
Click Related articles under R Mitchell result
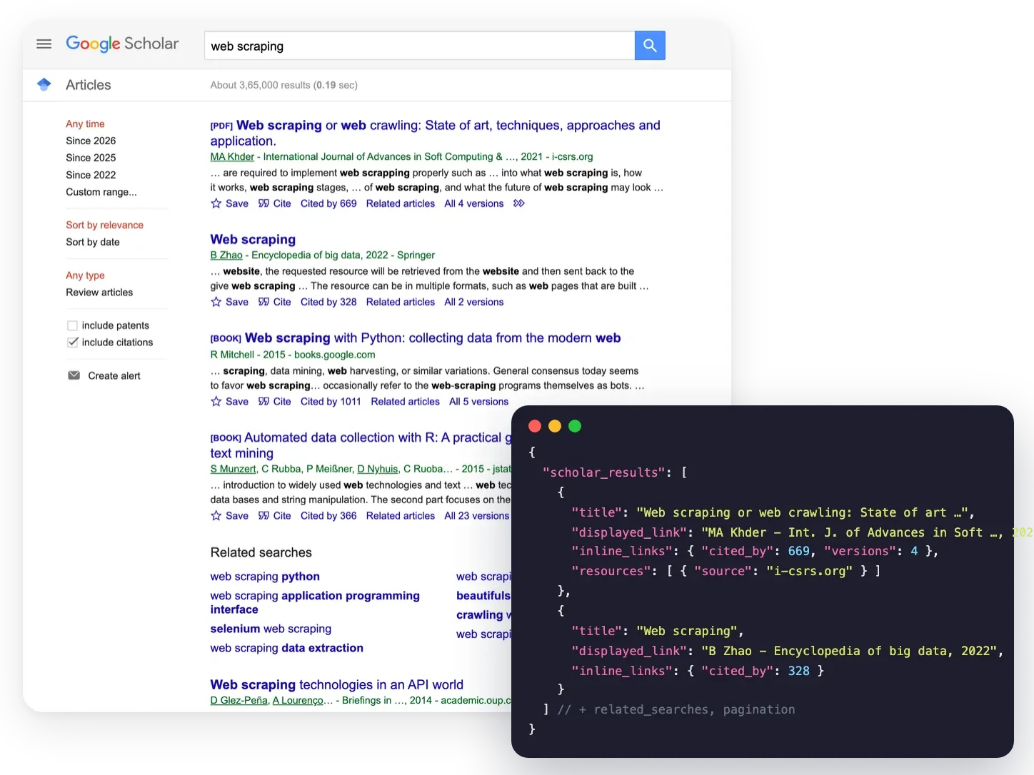pos(406,402)
